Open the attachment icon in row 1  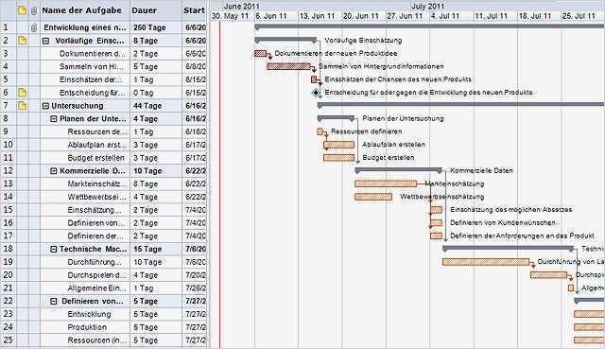click(34, 27)
